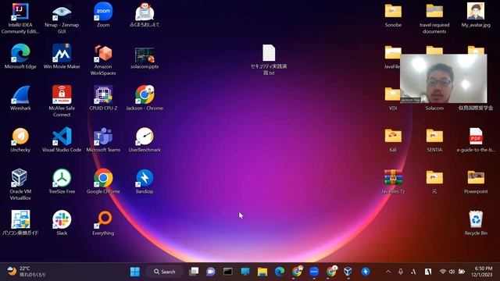This screenshot has height=281, width=500.
Task: Open Google Chrome desktop shortcut
Action: [x=103, y=178]
